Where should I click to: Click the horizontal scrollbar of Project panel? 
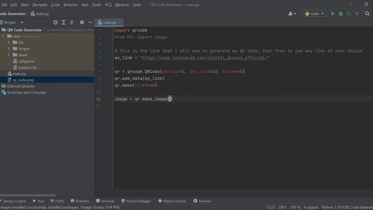coord(28,195)
